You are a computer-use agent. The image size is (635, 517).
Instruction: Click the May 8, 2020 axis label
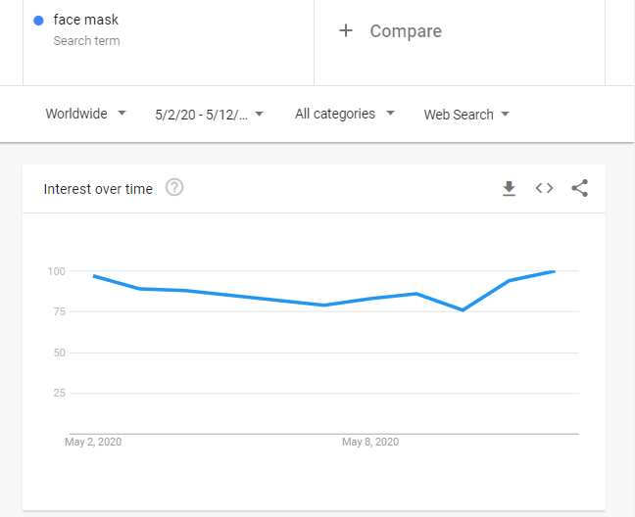pos(370,442)
